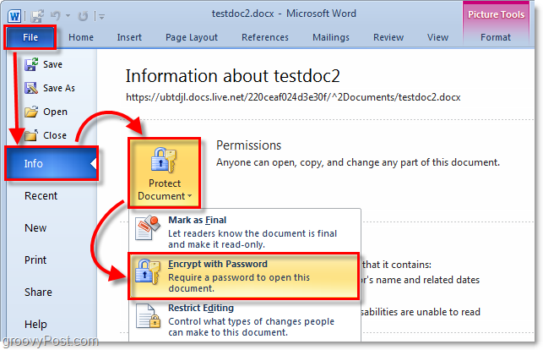
Task: Select Info in the backstage menu
Action: (x=52, y=163)
